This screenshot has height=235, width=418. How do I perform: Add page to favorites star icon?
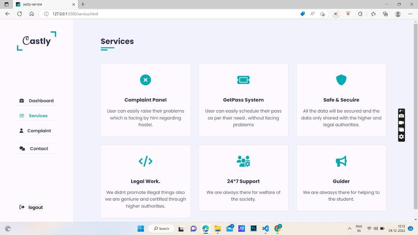point(322,14)
